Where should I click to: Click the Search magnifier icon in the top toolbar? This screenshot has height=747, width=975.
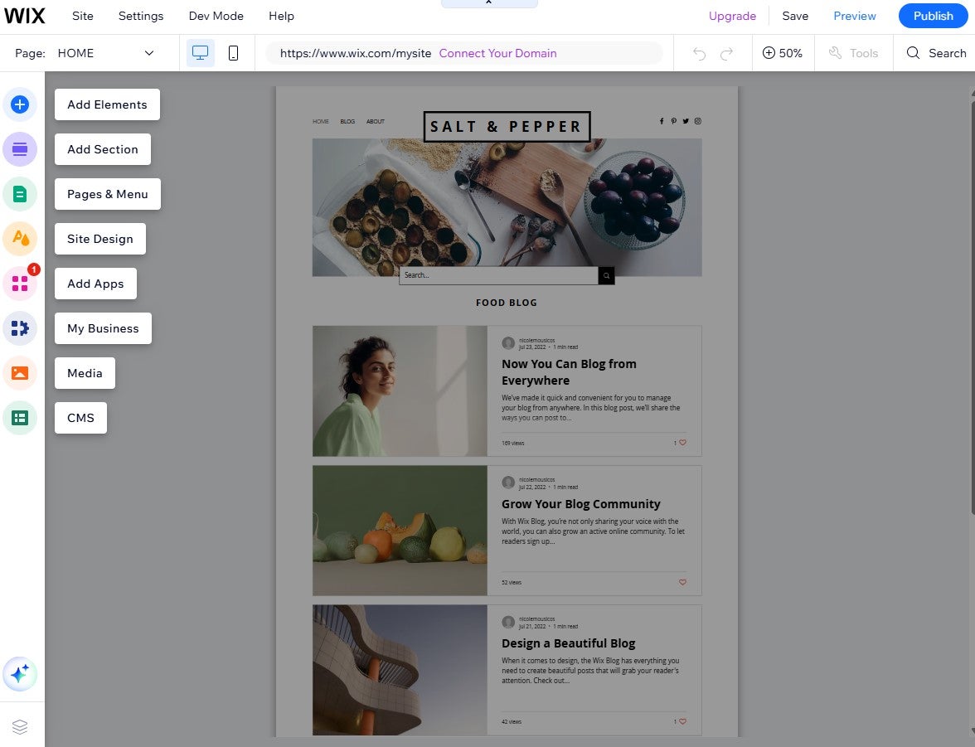pyautogui.click(x=913, y=52)
